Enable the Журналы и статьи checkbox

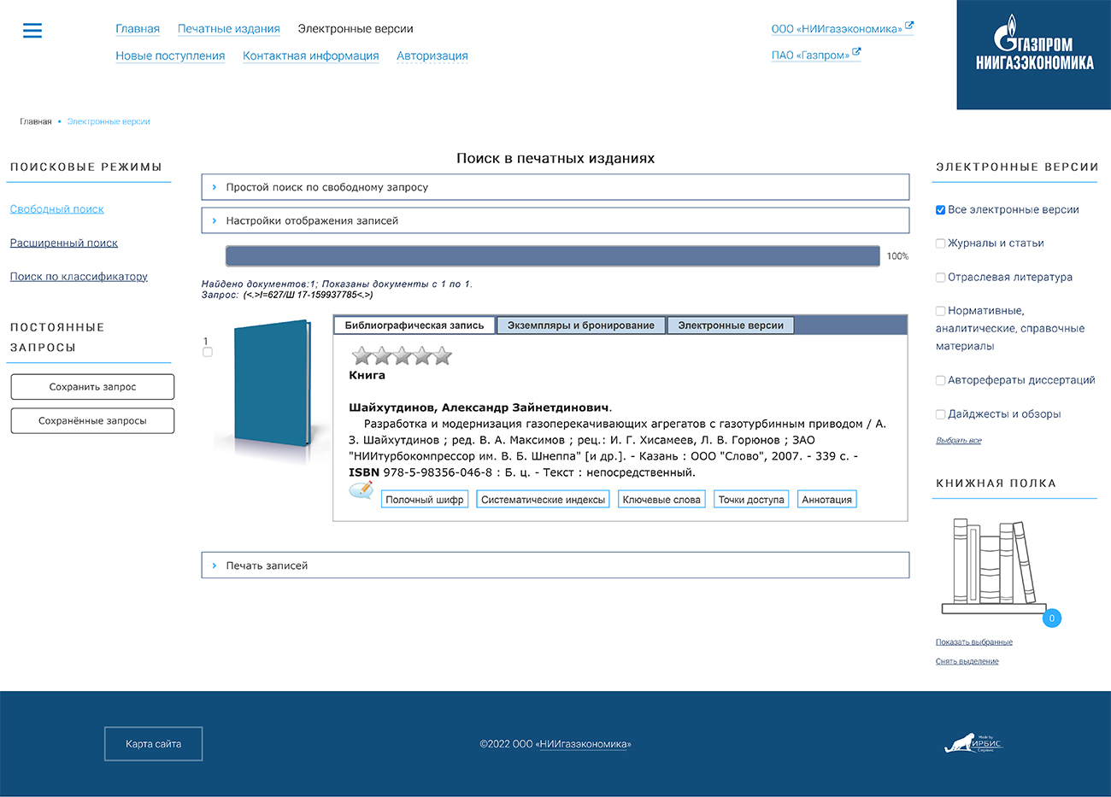[941, 243]
